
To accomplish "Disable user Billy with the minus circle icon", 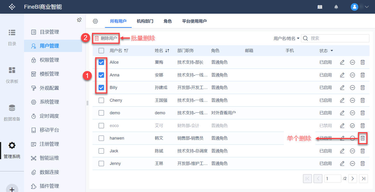I will click(x=352, y=88).
